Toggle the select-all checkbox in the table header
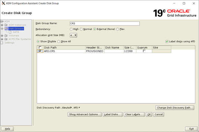The width and height of the screenshot is (199, 132). pos(40,47)
